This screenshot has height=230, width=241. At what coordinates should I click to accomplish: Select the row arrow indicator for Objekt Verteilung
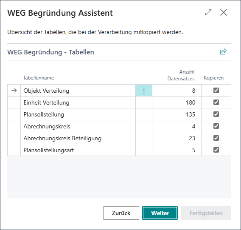coord(14,91)
